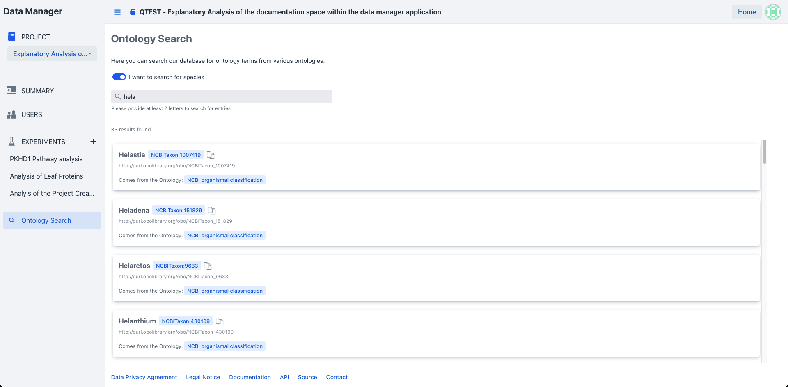Copy the Helarctos taxon ID
This screenshot has height=387, width=788.
tap(208, 266)
